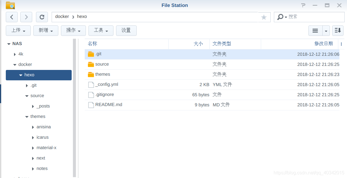Refresh the folder listing
Viewport: 347px width, 178px height.
coord(42,17)
